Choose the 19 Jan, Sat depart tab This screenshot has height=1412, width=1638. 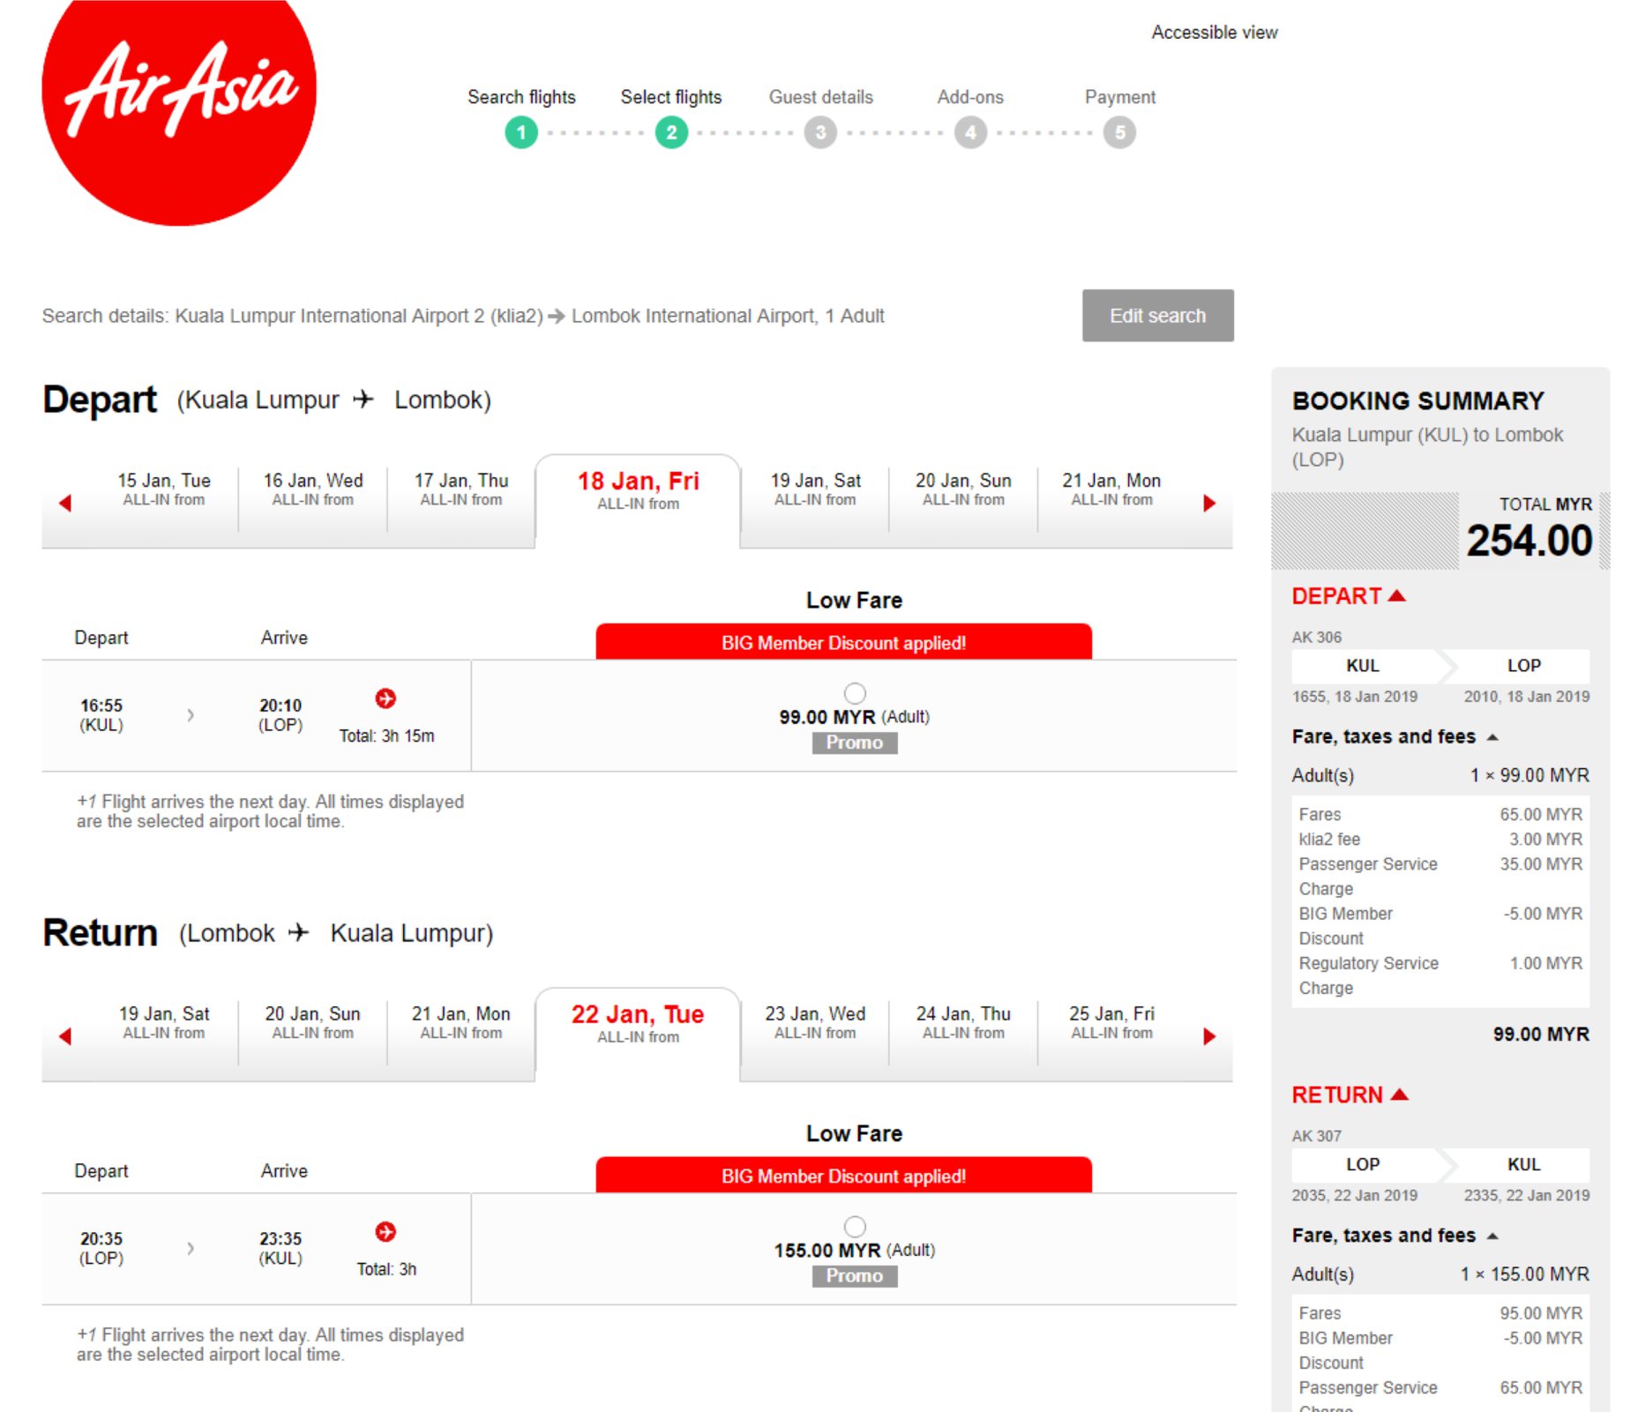[815, 489]
